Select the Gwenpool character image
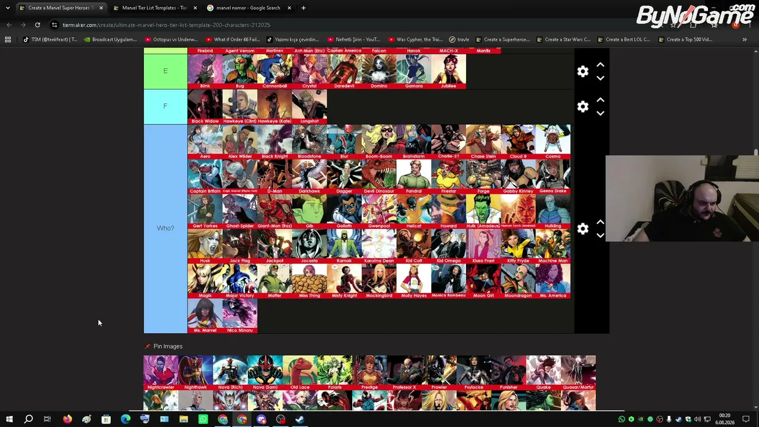 pyautogui.click(x=379, y=212)
